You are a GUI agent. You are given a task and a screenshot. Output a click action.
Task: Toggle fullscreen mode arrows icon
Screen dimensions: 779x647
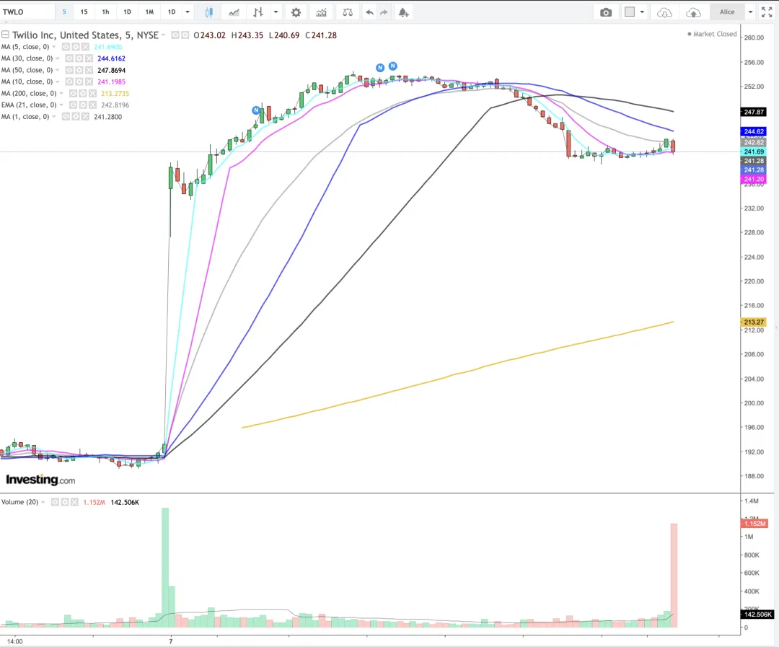767,12
